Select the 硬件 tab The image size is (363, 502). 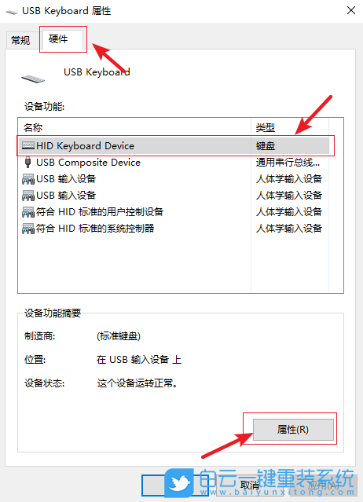(63, 39)
